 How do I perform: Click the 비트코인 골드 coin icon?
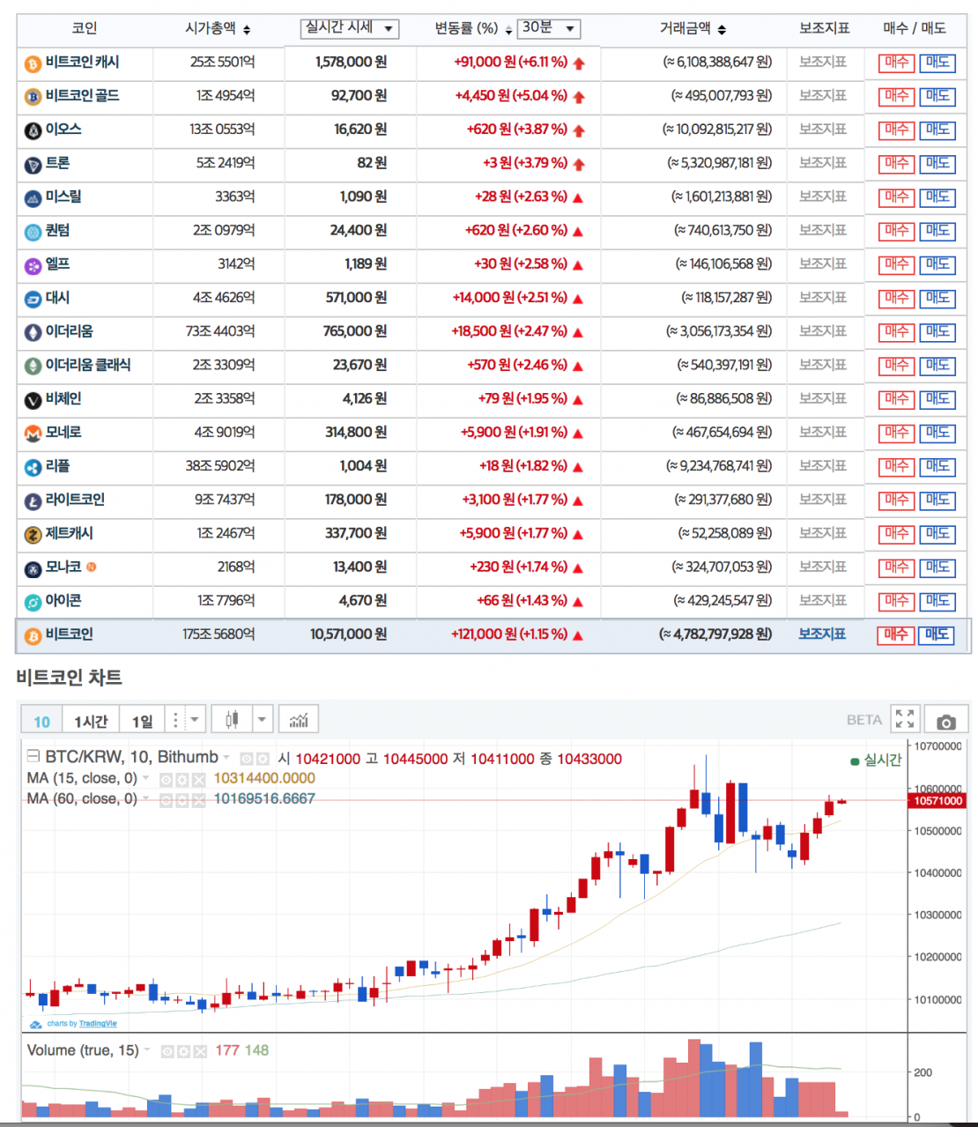pyautogui.click(x=33, y=97)
